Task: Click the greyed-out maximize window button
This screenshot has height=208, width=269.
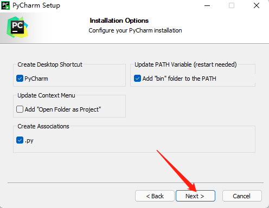Action: point(232,5)
